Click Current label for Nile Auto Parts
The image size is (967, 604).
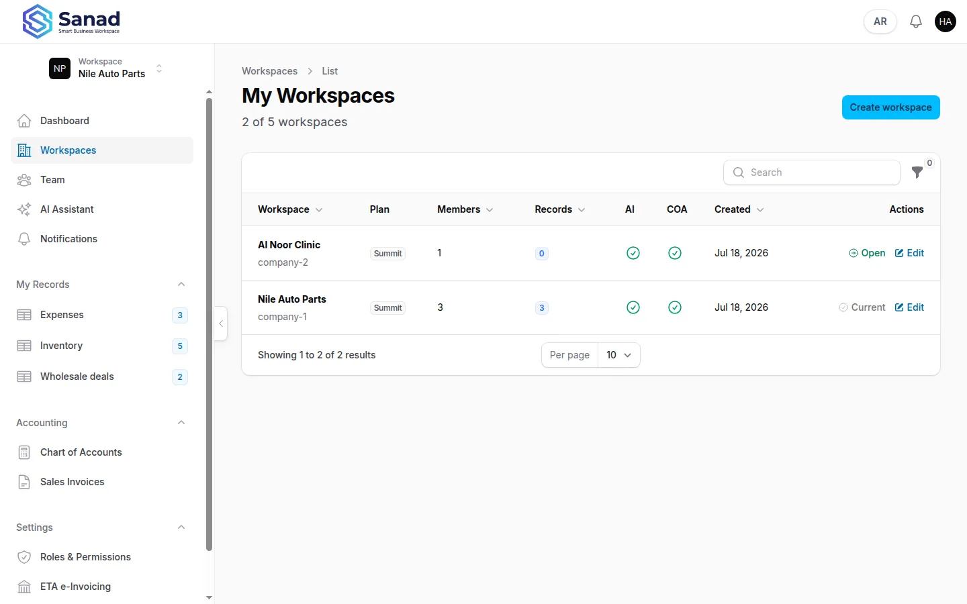coord(862,307)
